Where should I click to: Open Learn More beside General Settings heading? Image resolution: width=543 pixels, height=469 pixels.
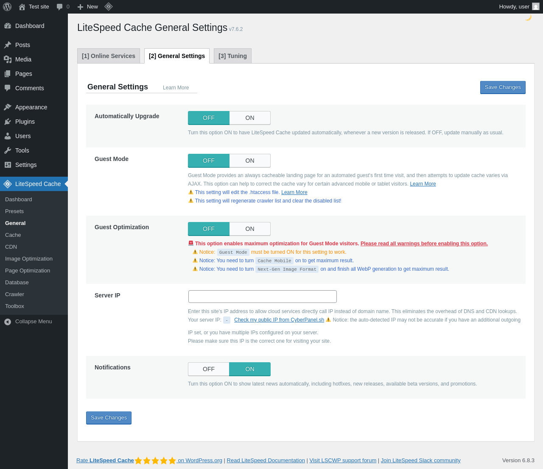[x=176, y=88]
